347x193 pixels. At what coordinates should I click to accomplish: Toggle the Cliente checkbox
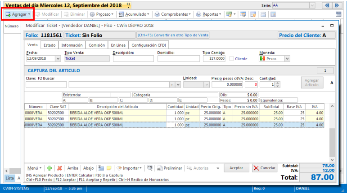click(x=232, y=58)
